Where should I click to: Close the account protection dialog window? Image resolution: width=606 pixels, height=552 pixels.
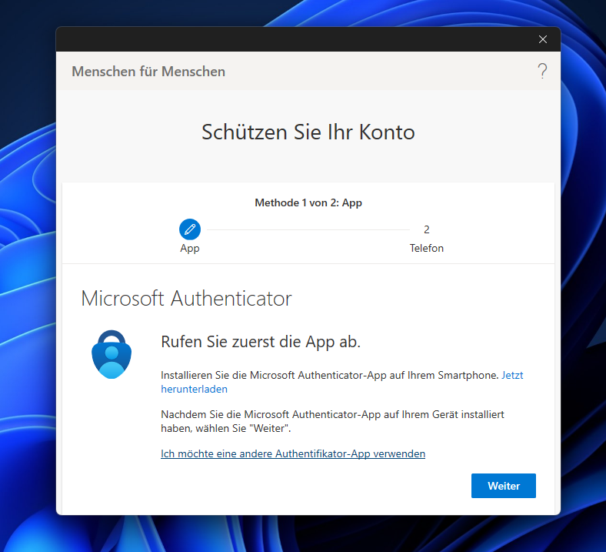coord(543,39)
